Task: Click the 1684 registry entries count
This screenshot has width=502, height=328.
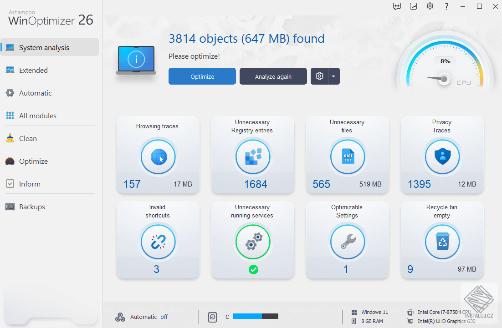Action: click(256, 184)
